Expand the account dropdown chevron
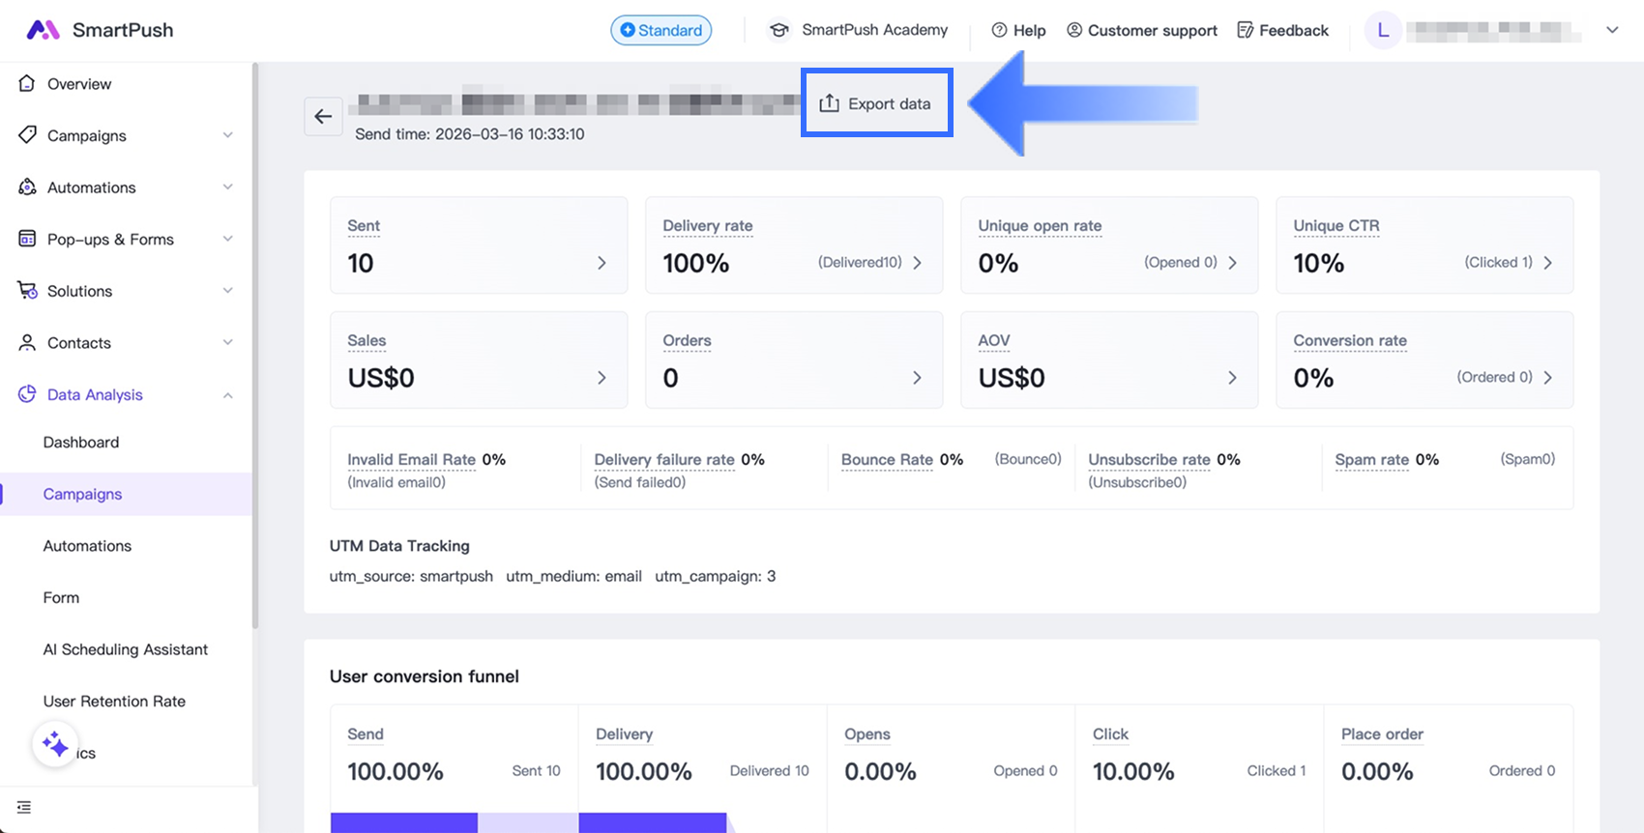 tap(1612, 30)
